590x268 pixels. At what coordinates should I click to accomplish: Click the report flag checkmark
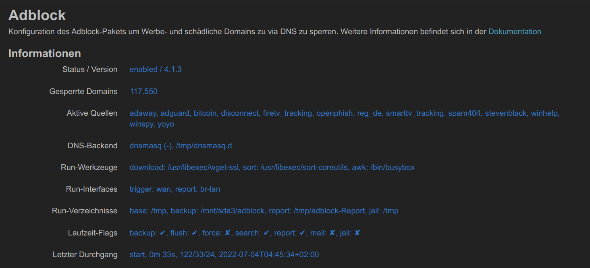[x=303, y=233]
